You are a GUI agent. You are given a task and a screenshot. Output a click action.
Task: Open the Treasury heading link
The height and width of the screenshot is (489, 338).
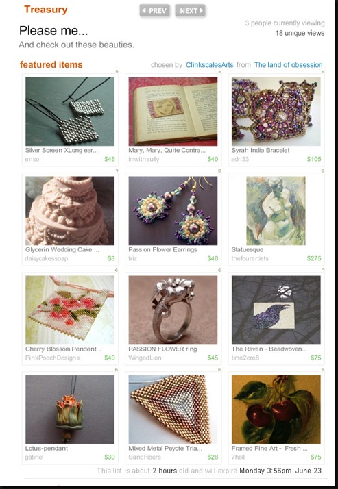(x=46, y=10)
